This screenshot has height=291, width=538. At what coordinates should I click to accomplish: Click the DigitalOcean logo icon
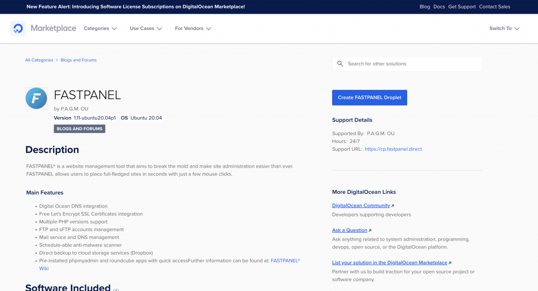18,28
